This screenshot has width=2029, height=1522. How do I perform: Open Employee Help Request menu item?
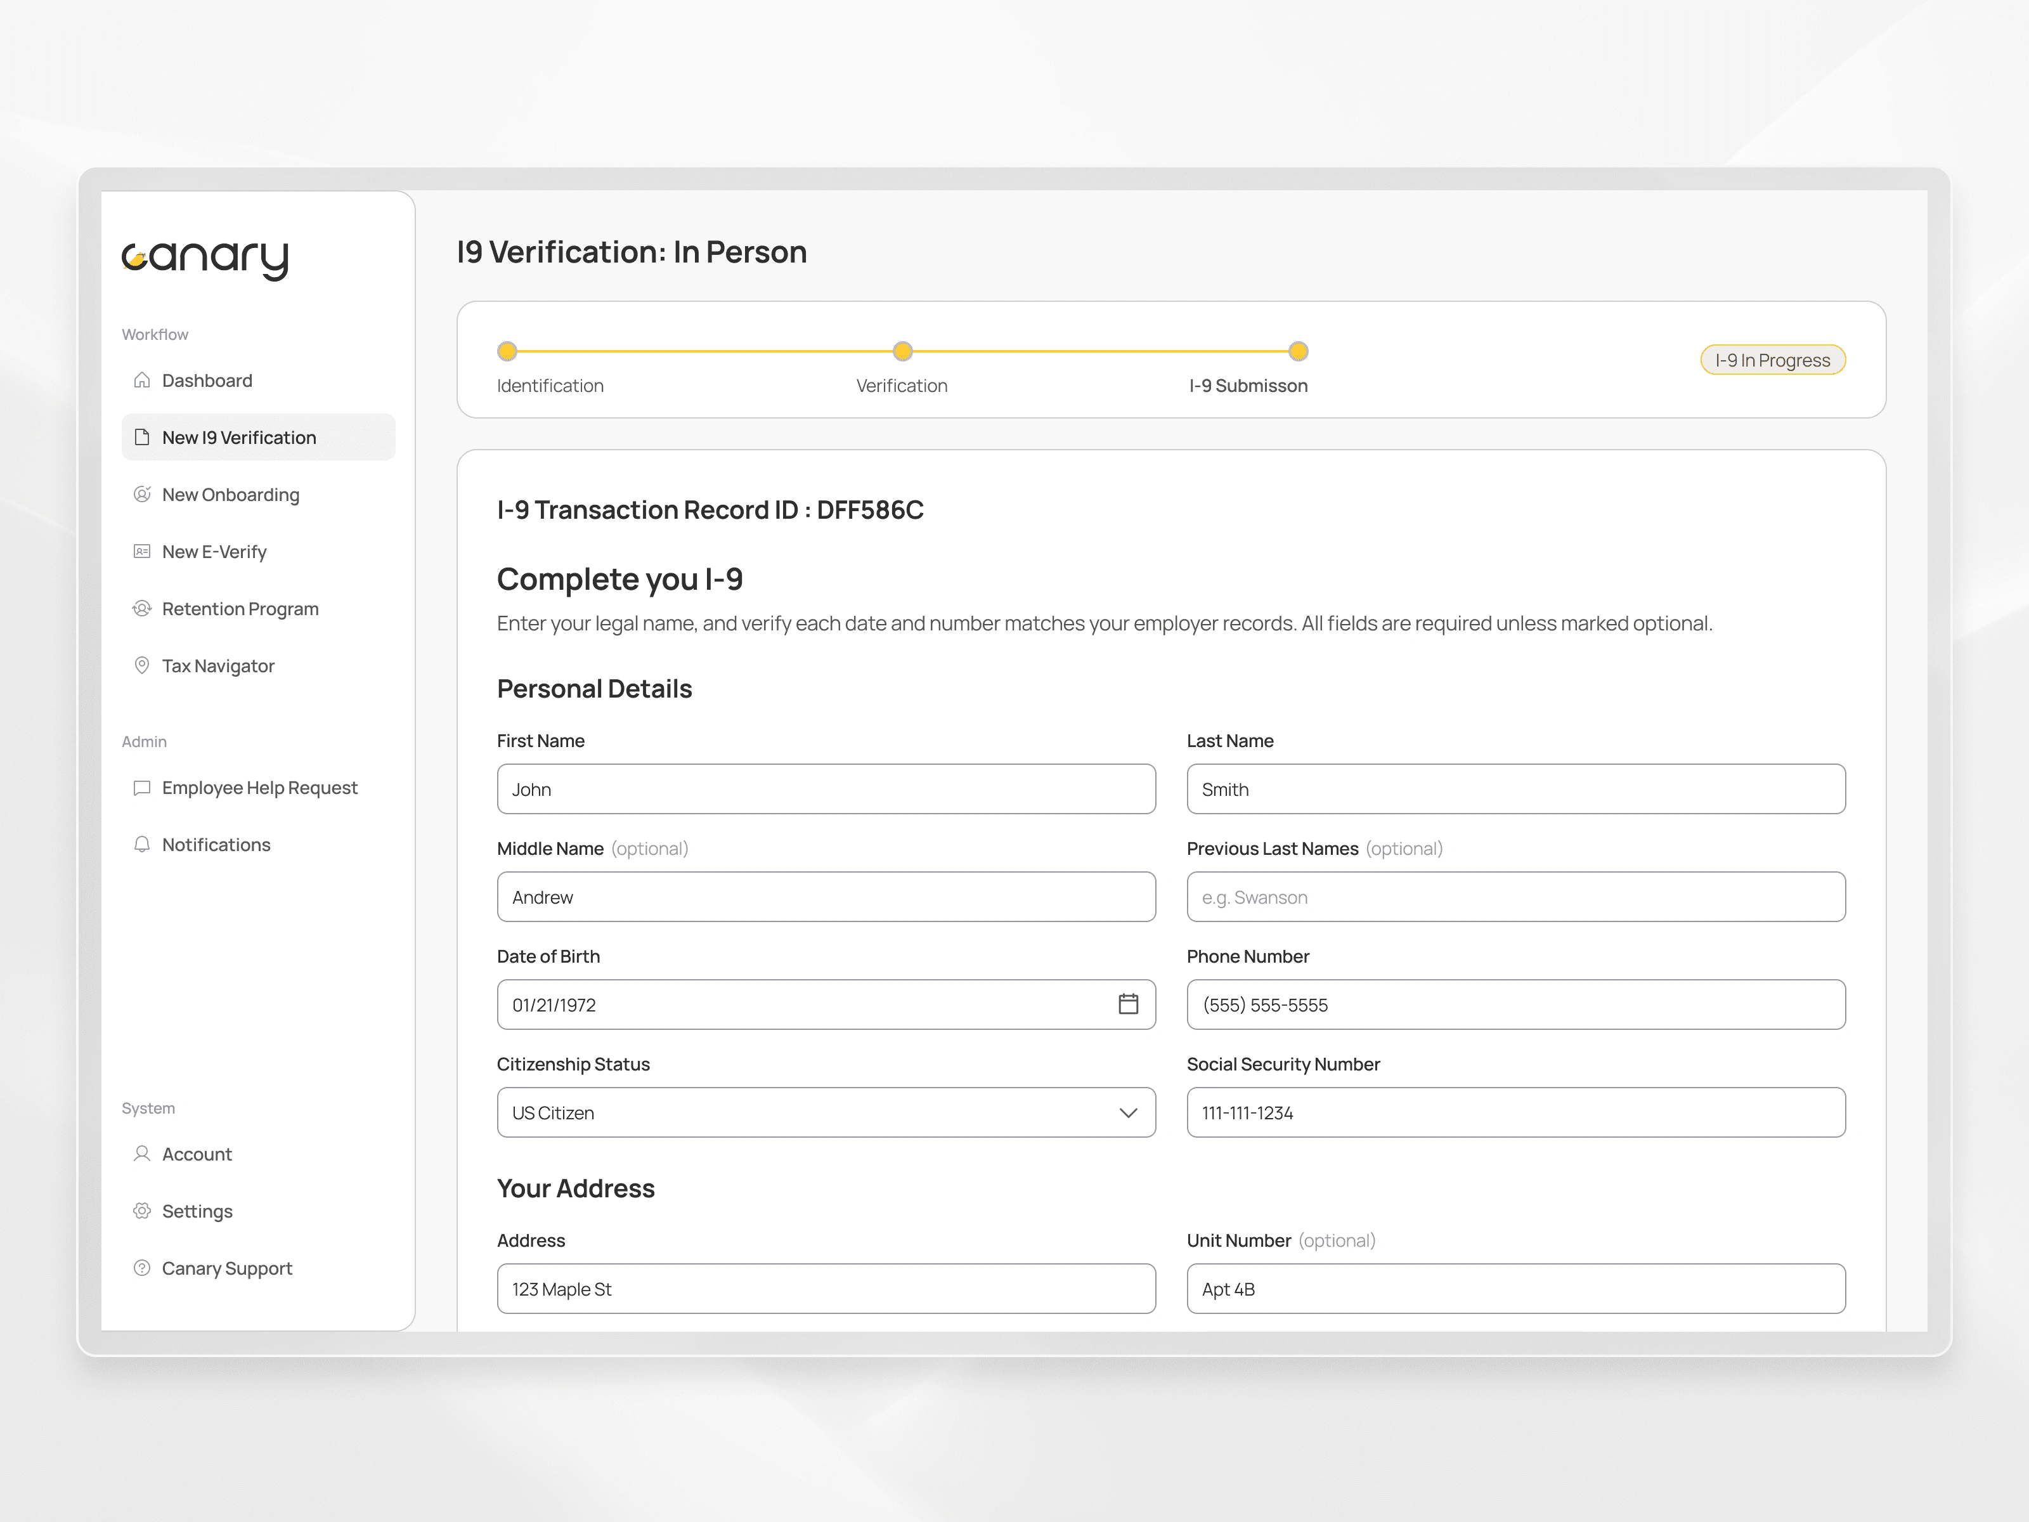(259, 788)
